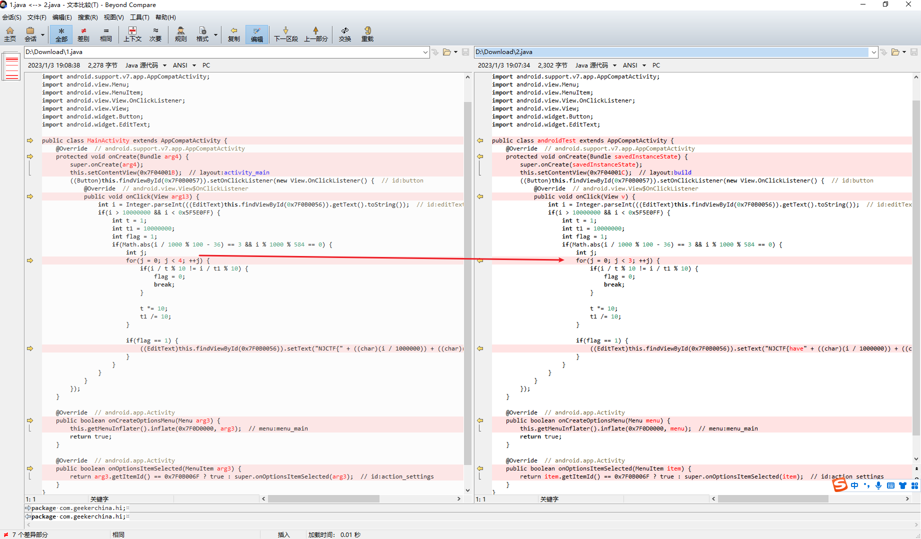Jump to 下一区段 next section
Image resolution: width=921 pixels, height=539 pixels.
(x=285, y=34)
